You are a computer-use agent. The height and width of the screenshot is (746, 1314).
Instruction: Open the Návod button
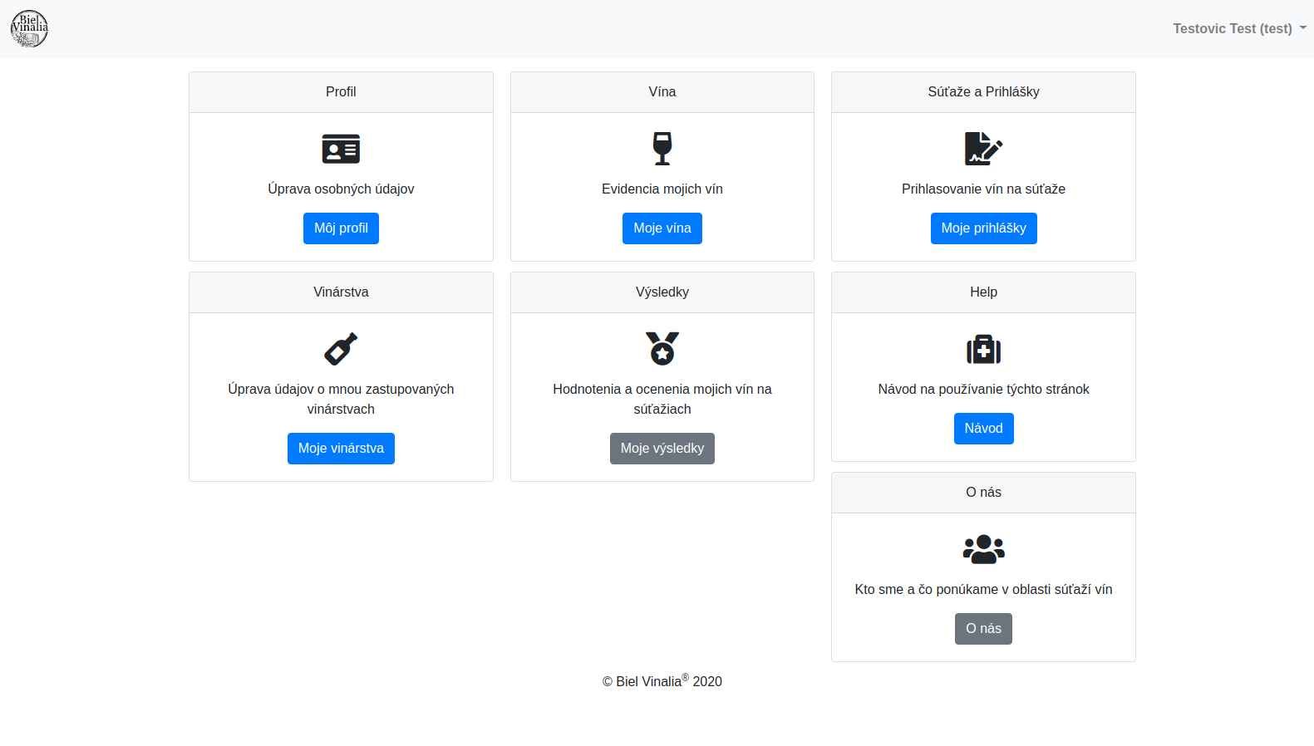point(984,429)
